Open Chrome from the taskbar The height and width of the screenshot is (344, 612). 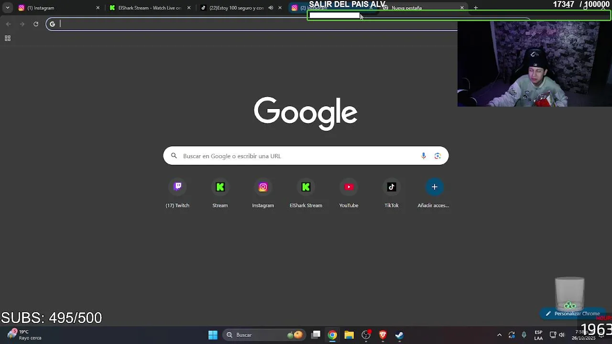[332, 335]
